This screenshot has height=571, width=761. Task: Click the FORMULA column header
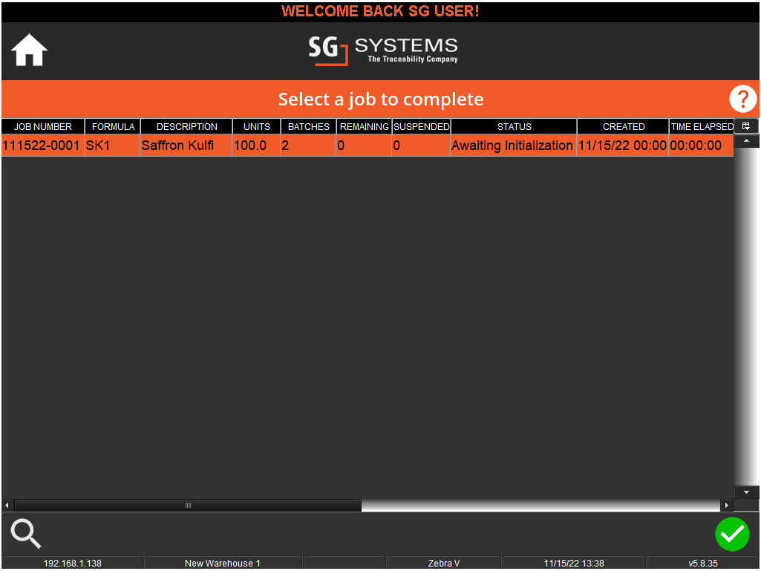pos(112,126)
